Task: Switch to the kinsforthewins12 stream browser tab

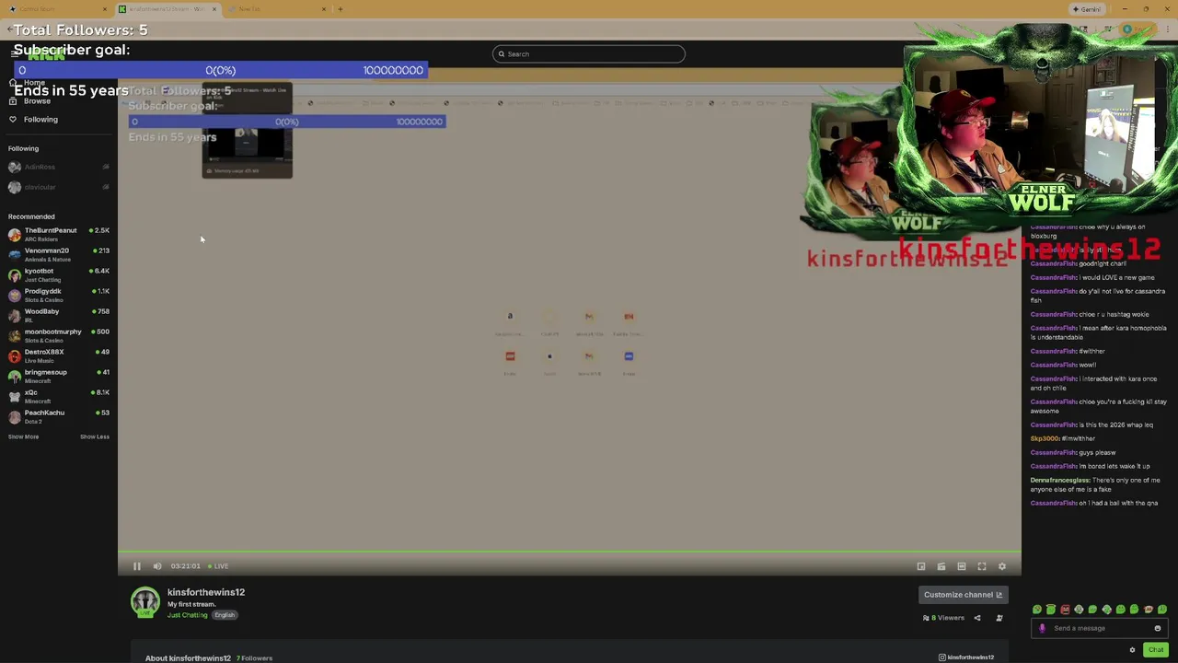Action: (167, 9)
